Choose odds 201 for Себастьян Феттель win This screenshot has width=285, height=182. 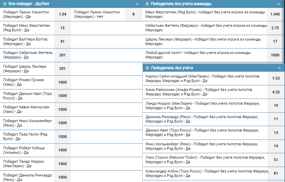point(63,55)
